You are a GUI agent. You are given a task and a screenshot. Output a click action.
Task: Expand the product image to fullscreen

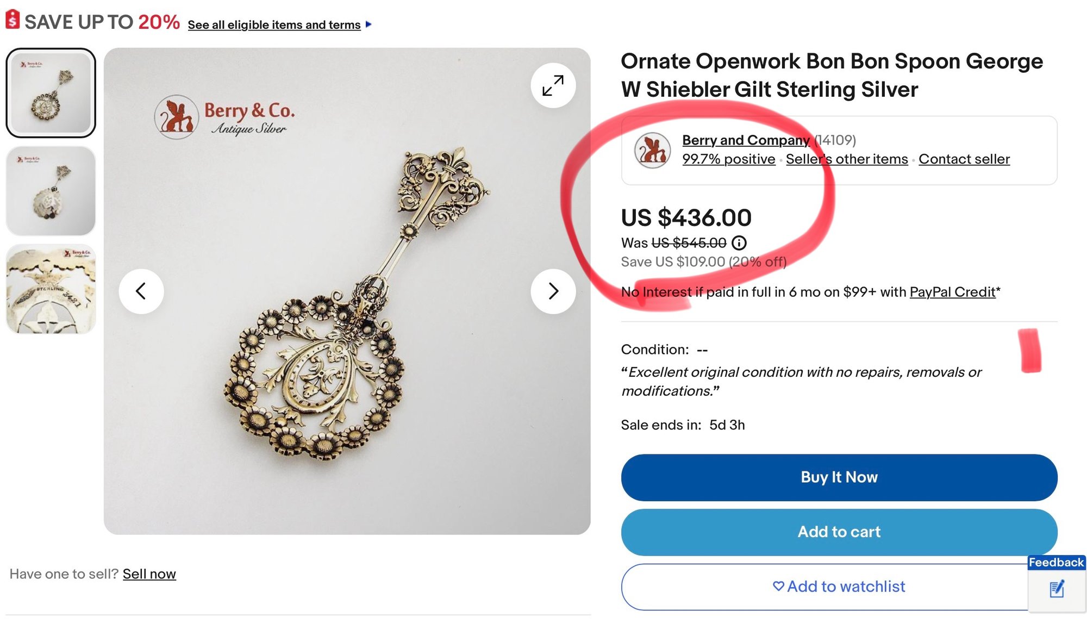(553, 86)
